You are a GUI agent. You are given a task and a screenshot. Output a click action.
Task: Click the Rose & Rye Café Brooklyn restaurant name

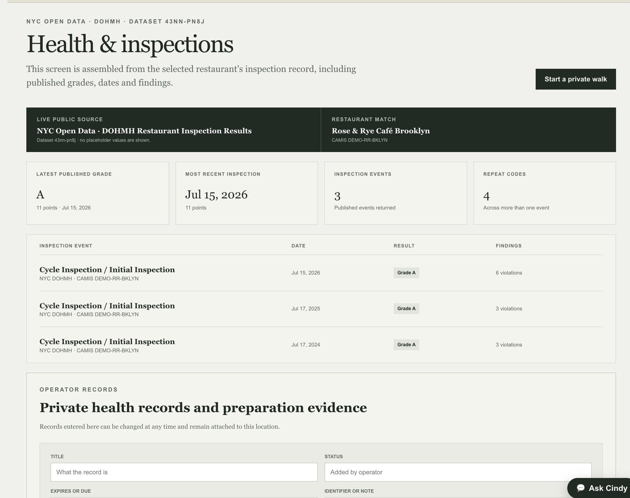click(x=381, y=131)
